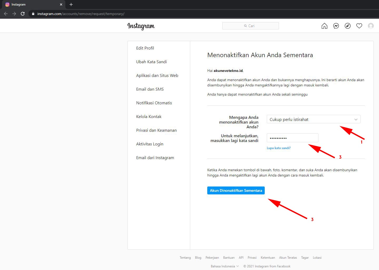379x270 pixels.
Task: Click browser back arrow
Action: click(x=6, y=14)
